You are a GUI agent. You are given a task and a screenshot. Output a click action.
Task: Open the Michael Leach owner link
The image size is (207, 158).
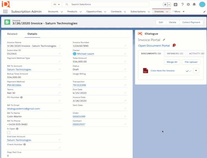coord(85,54)
